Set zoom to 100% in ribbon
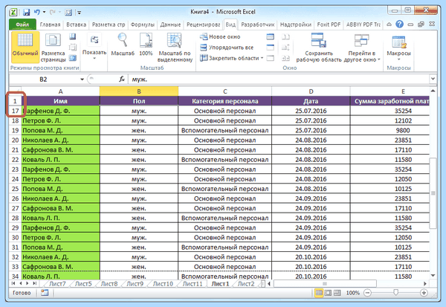The image size is (446, 307). coord(146,45)
